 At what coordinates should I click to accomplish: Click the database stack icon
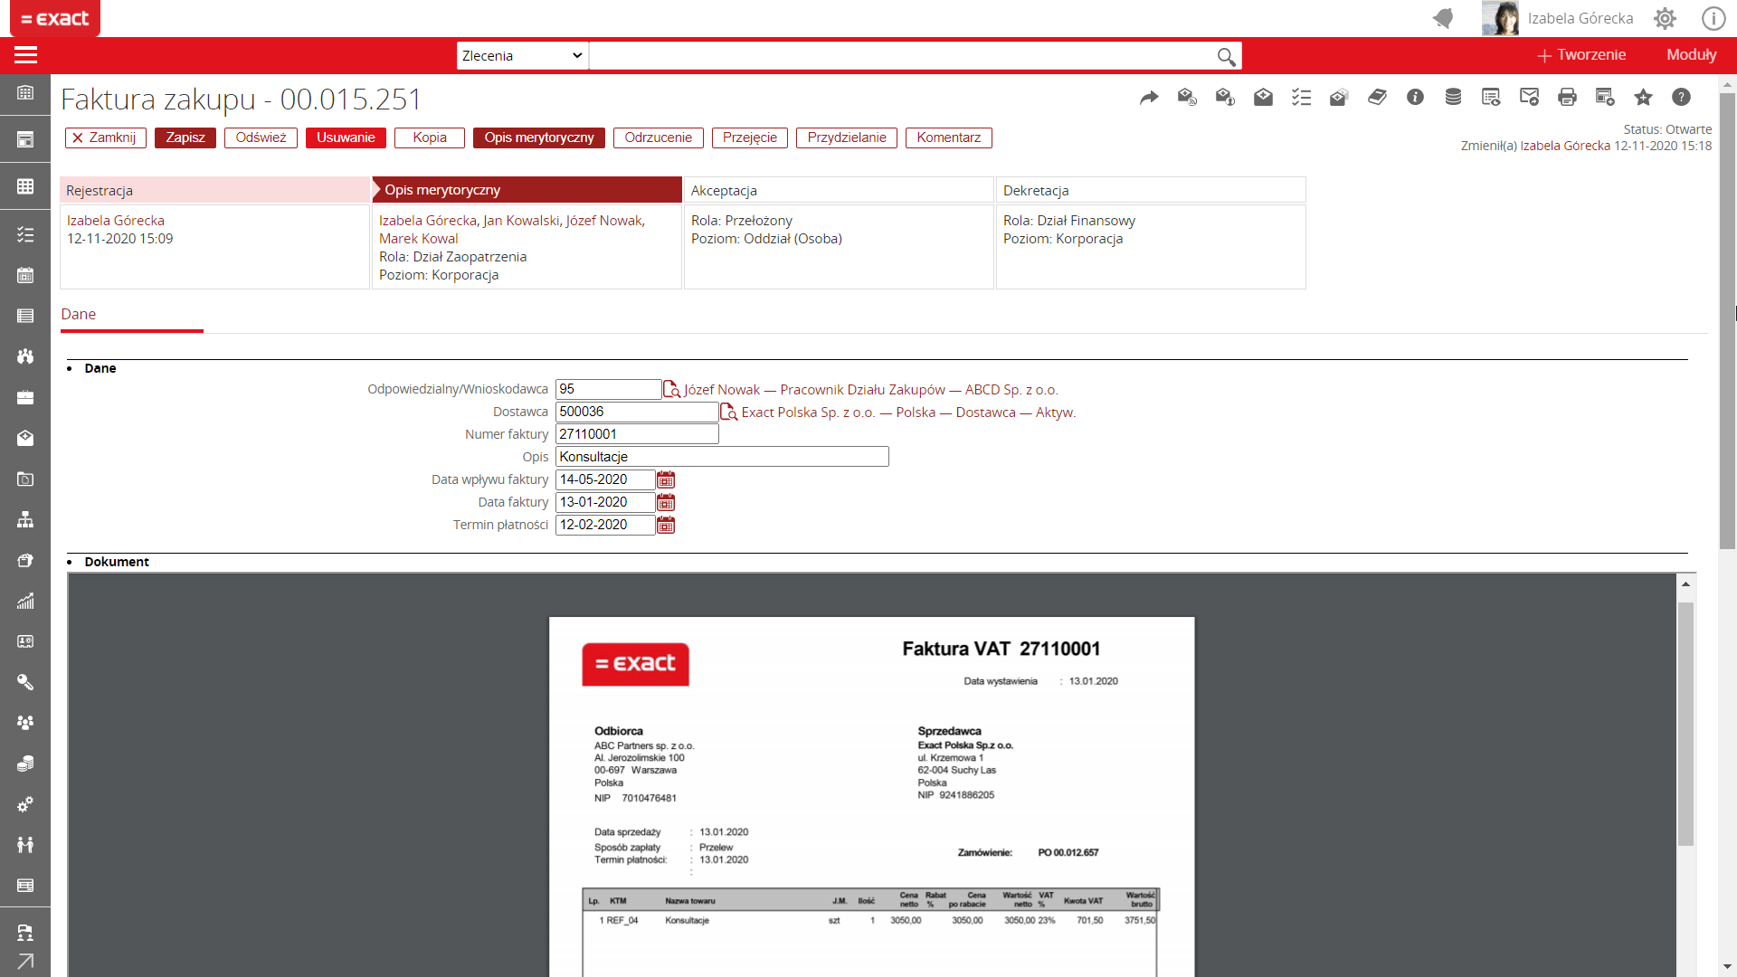pyautogui.click(x=1453, y=98)
